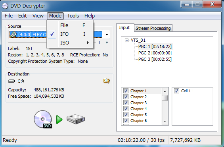Click the chapter list scroll down arrow
This screenshot has height=147, width=224.
(165, 122)
